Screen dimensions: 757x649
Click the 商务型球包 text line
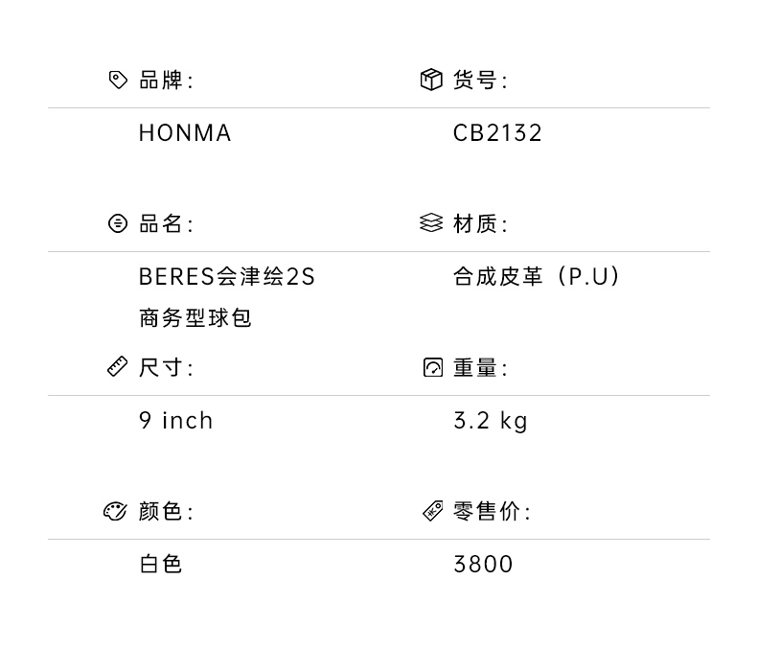[x=195, y=318]
